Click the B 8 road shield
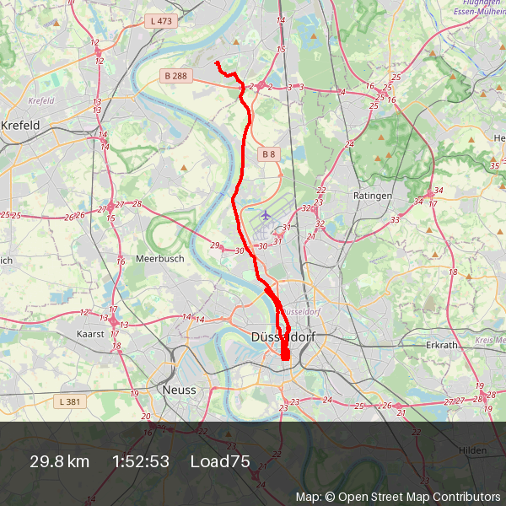Screen dimensions: 506x506 pyautogui.click(x=269, y=154)
